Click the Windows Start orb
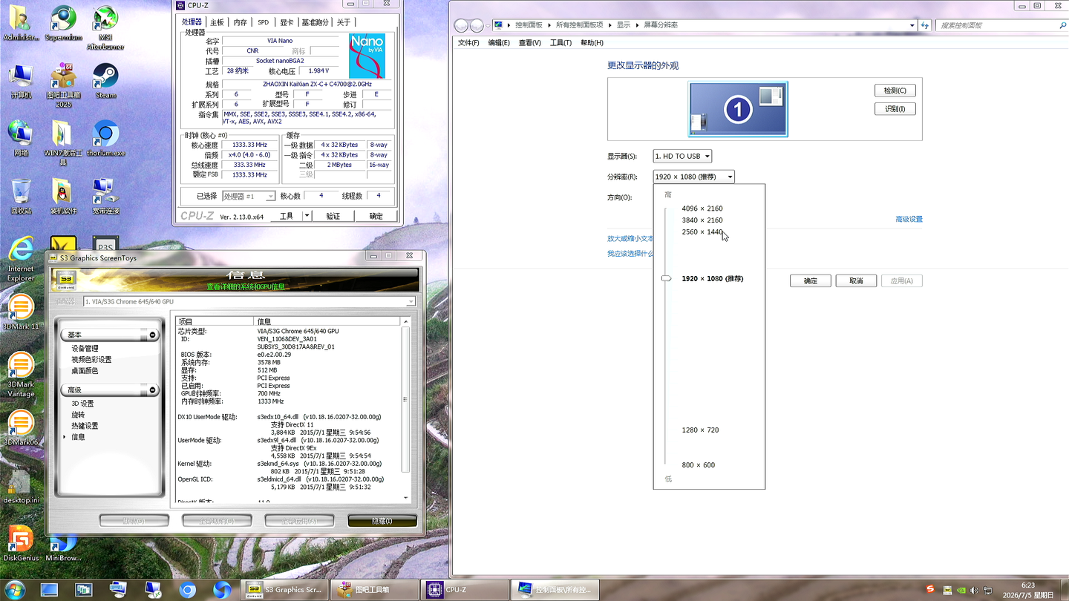The width and height of the screenshot is (1069, 601). [x=14, y=590]
